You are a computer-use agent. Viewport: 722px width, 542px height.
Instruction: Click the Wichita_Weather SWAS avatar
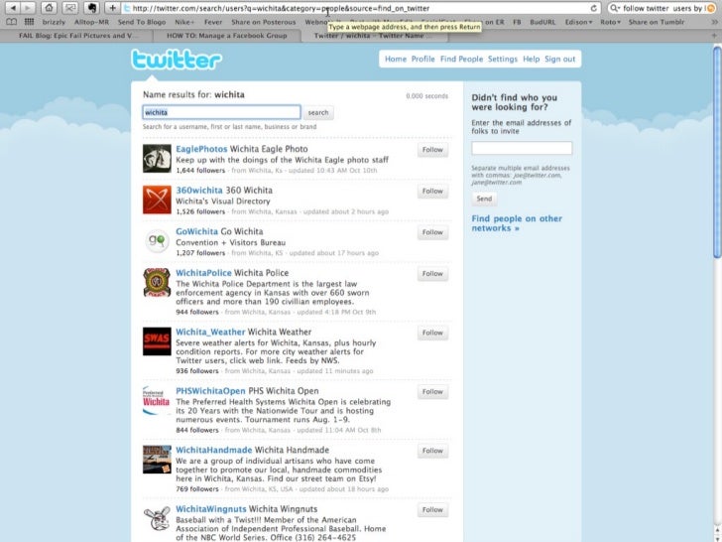tap(157, 341)
